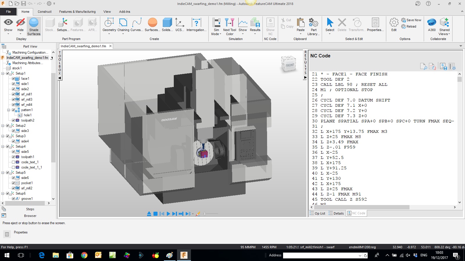Screen dimensions: 465x261
Task: Open the A360 collaborate tool
Action: 432,25
